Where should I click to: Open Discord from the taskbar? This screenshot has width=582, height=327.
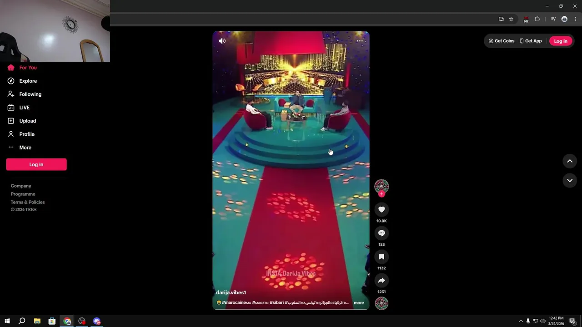[97, 321]
